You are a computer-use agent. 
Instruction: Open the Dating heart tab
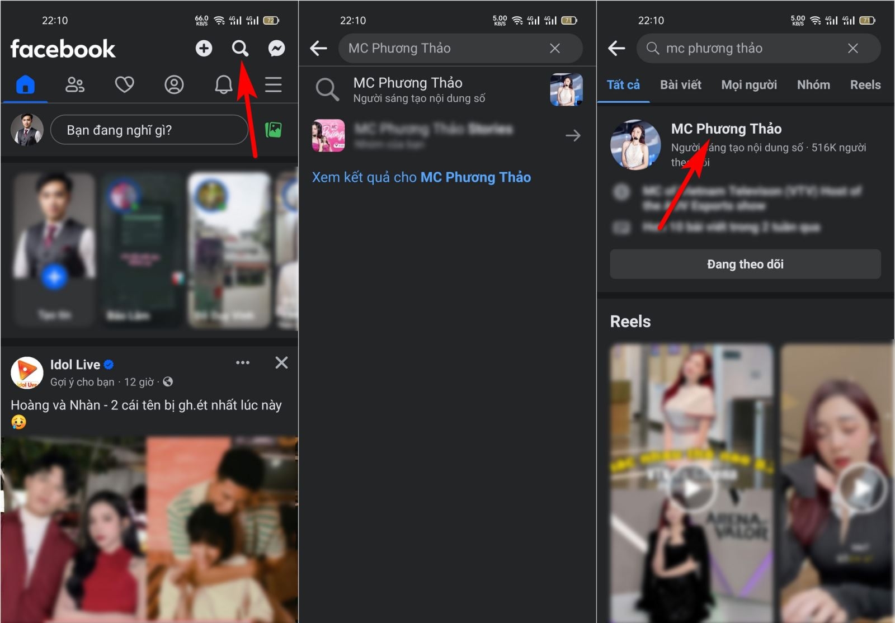click(x=124, y=85)
